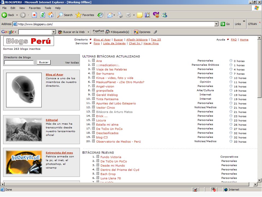Open the View menu
Image resolution: width=262 pixels, height=197 pixels.
click(x=22, y=8)
